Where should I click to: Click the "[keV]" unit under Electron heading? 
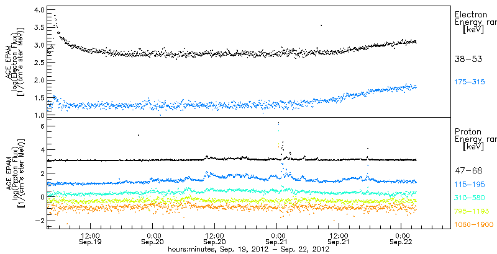(473, 30)
